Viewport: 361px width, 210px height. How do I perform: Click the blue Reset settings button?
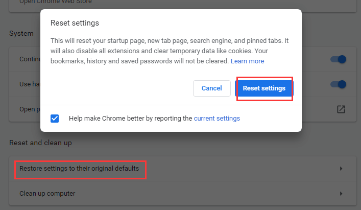pos(264,88)
